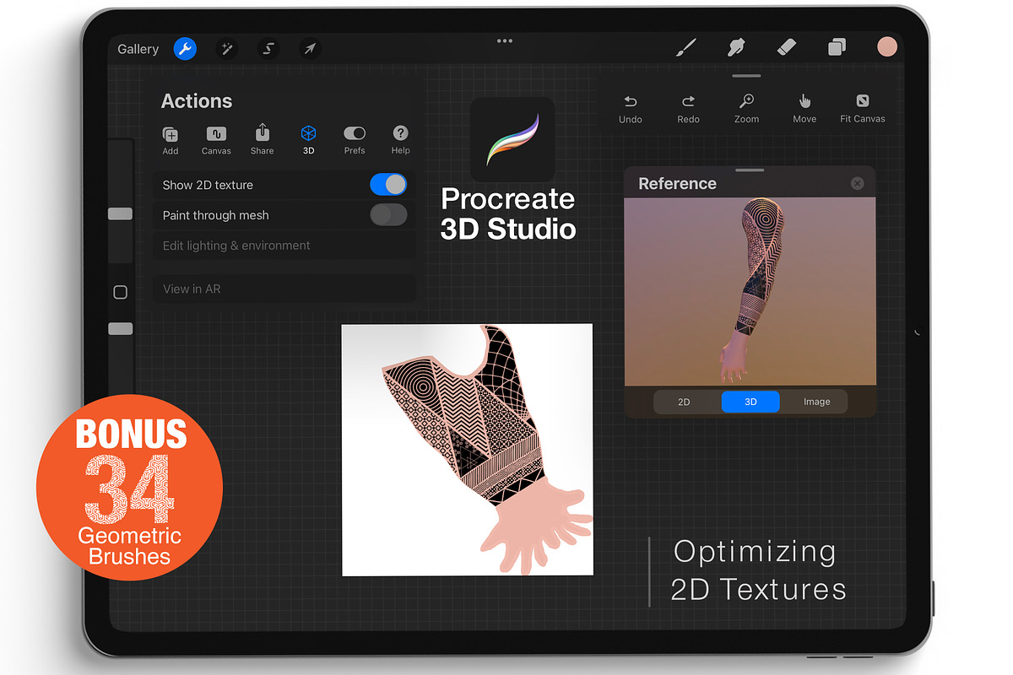Image resolution: width=1013 pixels, height=675 pixels.
Task: Select the Brush tool
Action: [x=685, y=47]
